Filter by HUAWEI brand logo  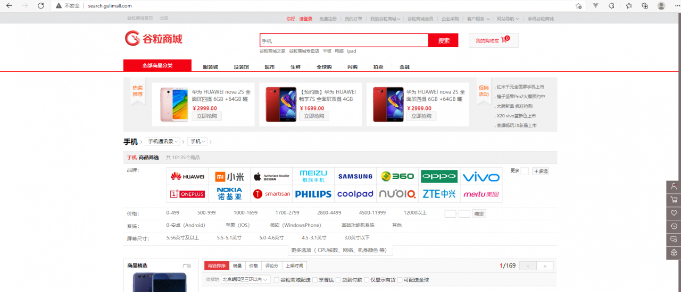point(187,177)
